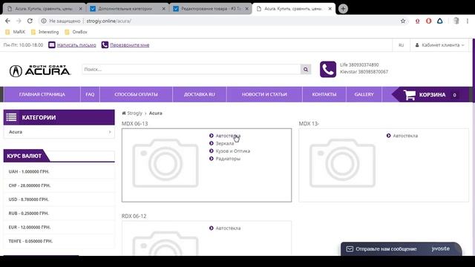475x267 pixels.
Task: Click the blue triangle extension icon
Action: (440, 21)
